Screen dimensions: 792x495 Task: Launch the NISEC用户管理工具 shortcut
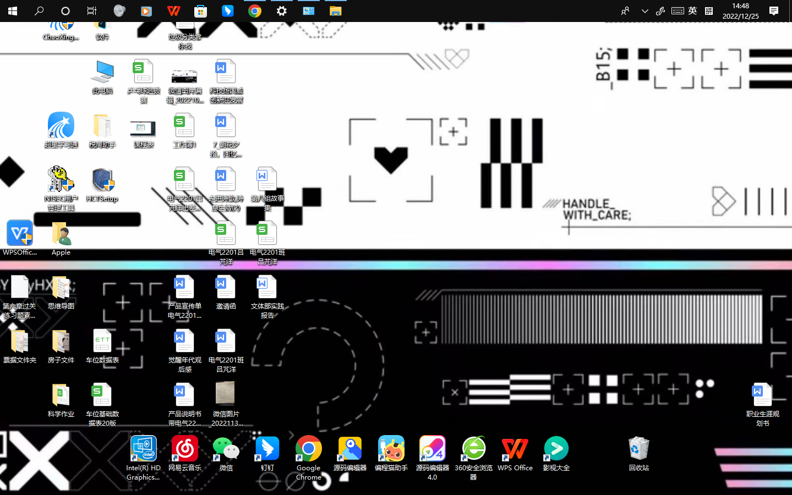pyautogui.click(x=61, y=189)
